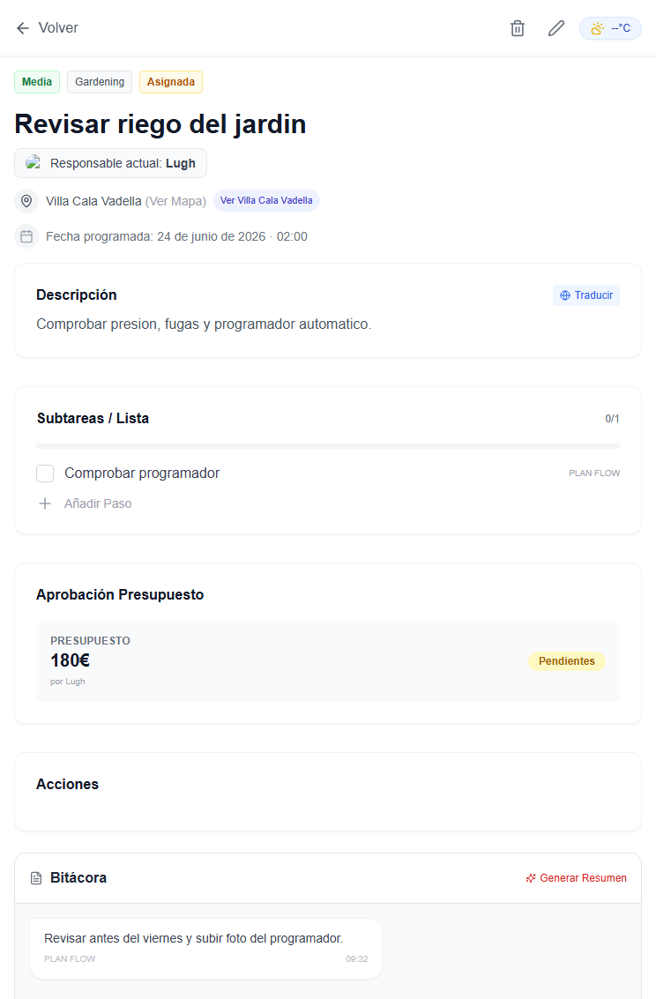The image size is (656, 999).
Task: Click Añadir Paso input field
Action: (98, 503)
